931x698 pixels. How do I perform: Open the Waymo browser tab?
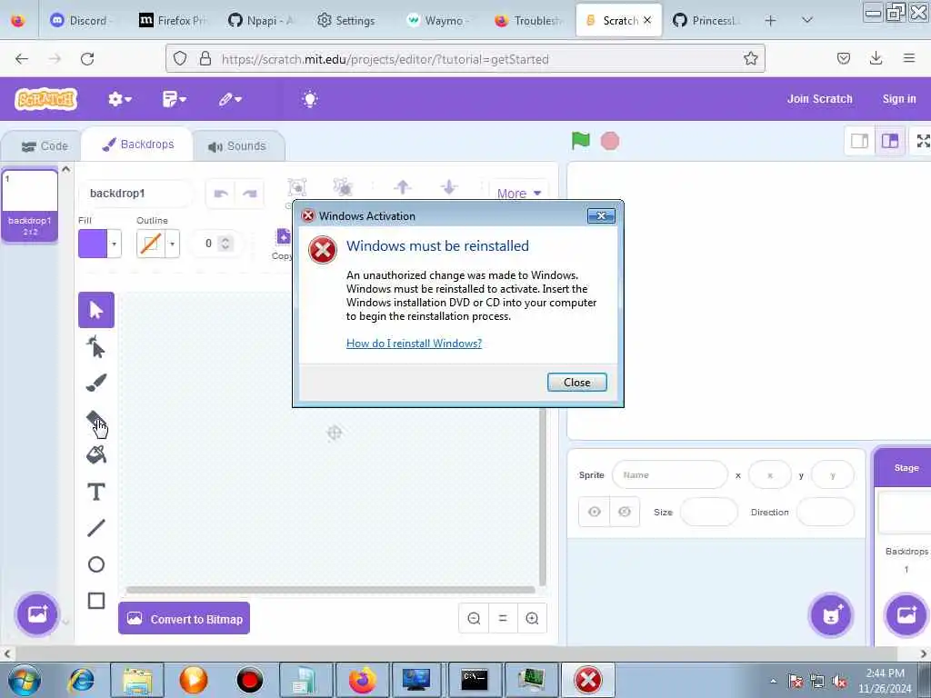(436, 20)
